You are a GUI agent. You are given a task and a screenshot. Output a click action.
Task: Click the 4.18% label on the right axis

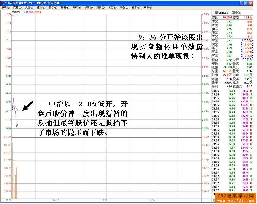click(x=206, y=14)
